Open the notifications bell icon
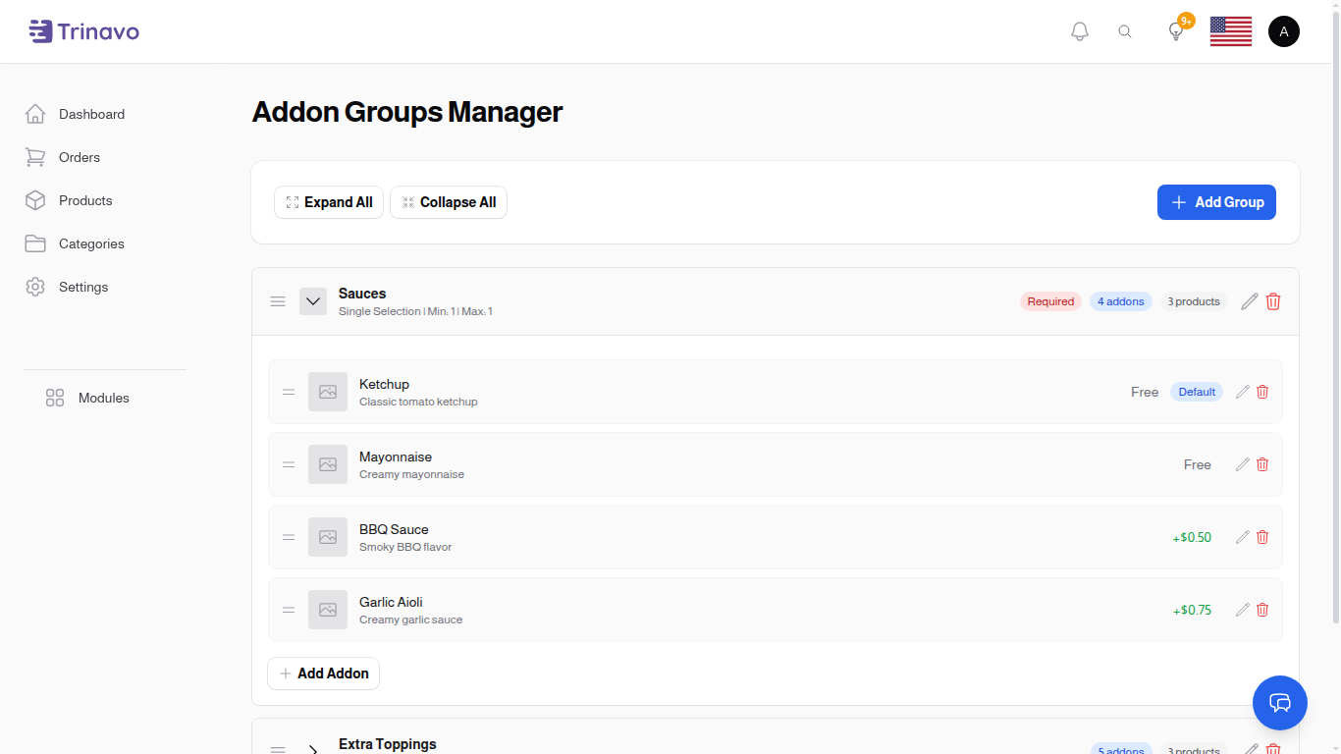The image size is (1341, 754). coord(1079,30)
